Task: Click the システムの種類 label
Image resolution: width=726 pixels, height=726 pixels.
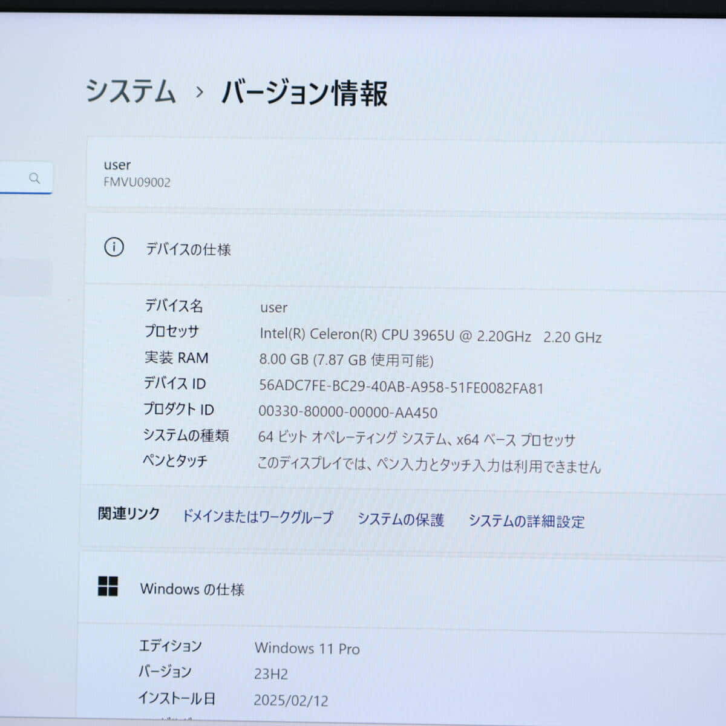Action: tap(186, 435)
